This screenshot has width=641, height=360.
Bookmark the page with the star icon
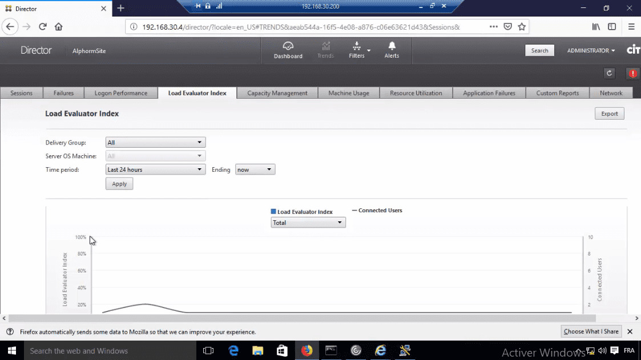(x=522, y=26)
